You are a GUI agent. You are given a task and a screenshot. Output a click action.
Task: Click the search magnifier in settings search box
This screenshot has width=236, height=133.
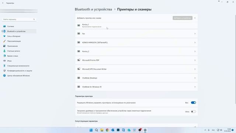click(x=34, y=19)
